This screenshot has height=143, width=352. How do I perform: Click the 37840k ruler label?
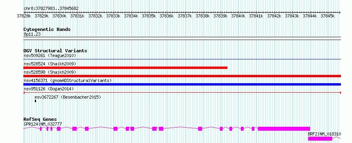click(238, 16)
